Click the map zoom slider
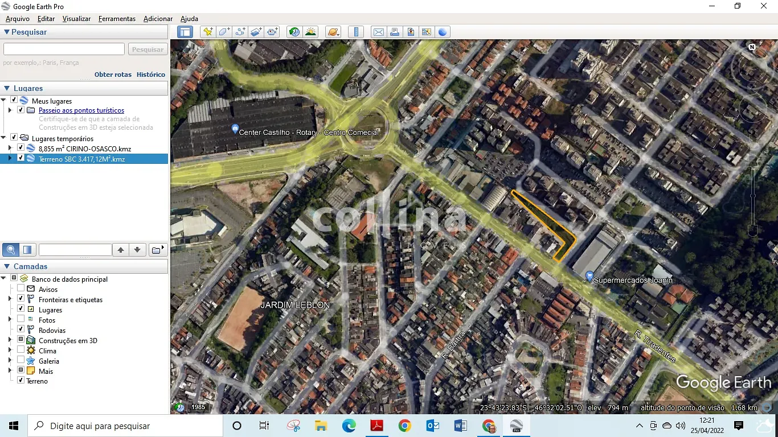This screenshot has width=778, height=437. point(753,195)
